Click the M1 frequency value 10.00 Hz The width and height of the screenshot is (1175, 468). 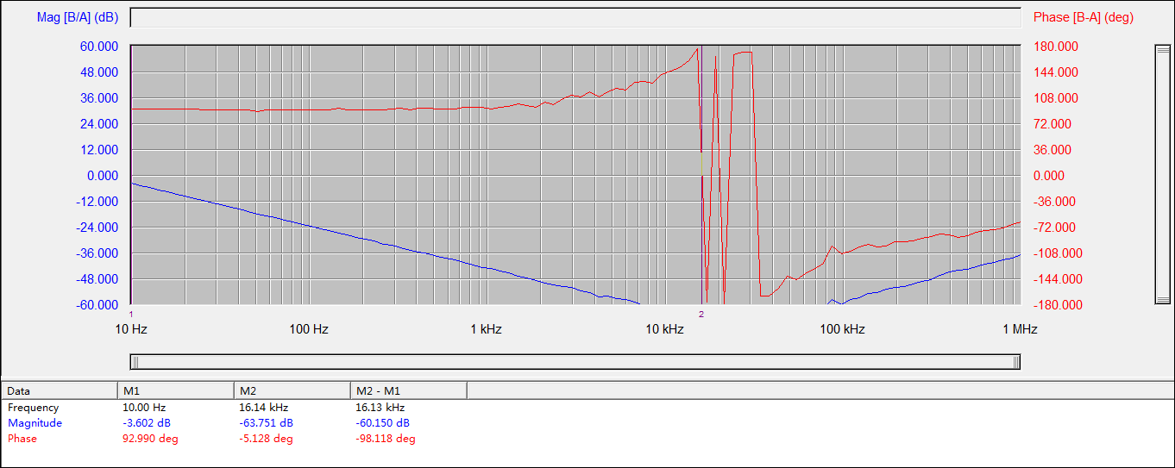coord(145,408)
